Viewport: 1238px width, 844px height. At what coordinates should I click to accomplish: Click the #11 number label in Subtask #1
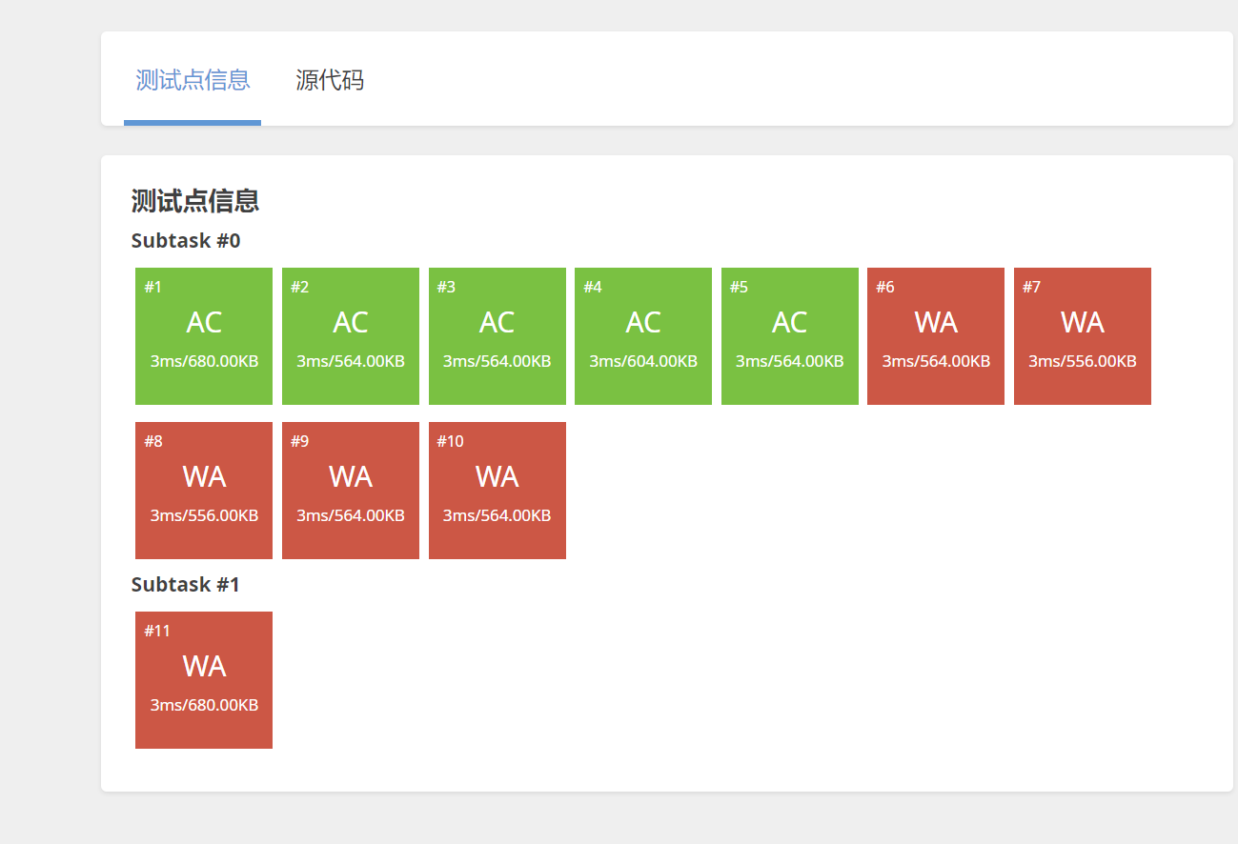click(x=157, y=632)
